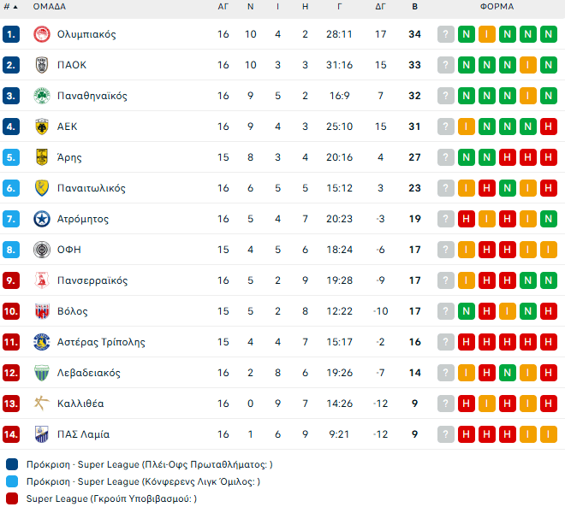Click the Olympiacos team crest icon
Viewport: 565px width, 507px height.
pos(41,34)
